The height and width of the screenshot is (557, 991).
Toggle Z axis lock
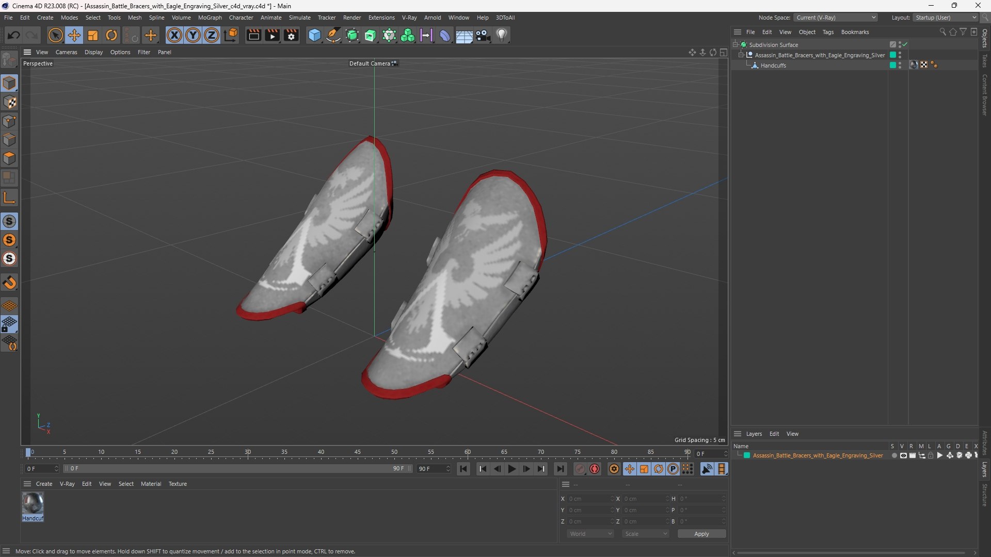[x=212, y=35]
